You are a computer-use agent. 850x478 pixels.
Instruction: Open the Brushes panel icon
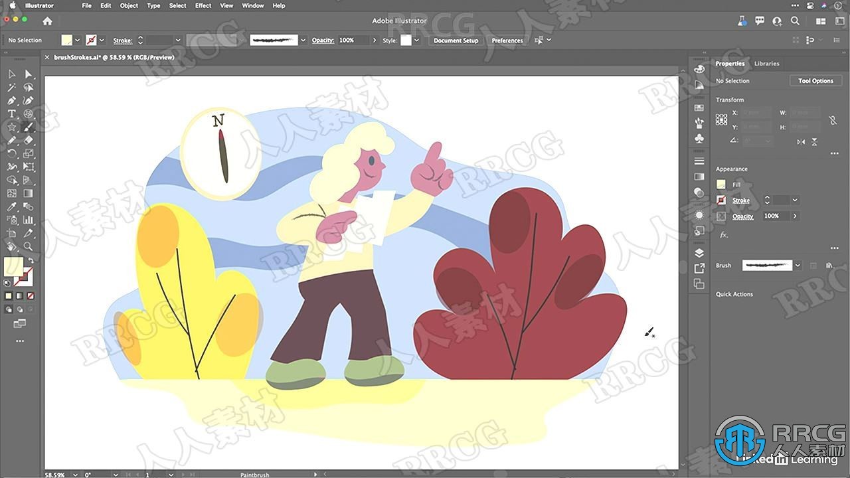(699, 123)
